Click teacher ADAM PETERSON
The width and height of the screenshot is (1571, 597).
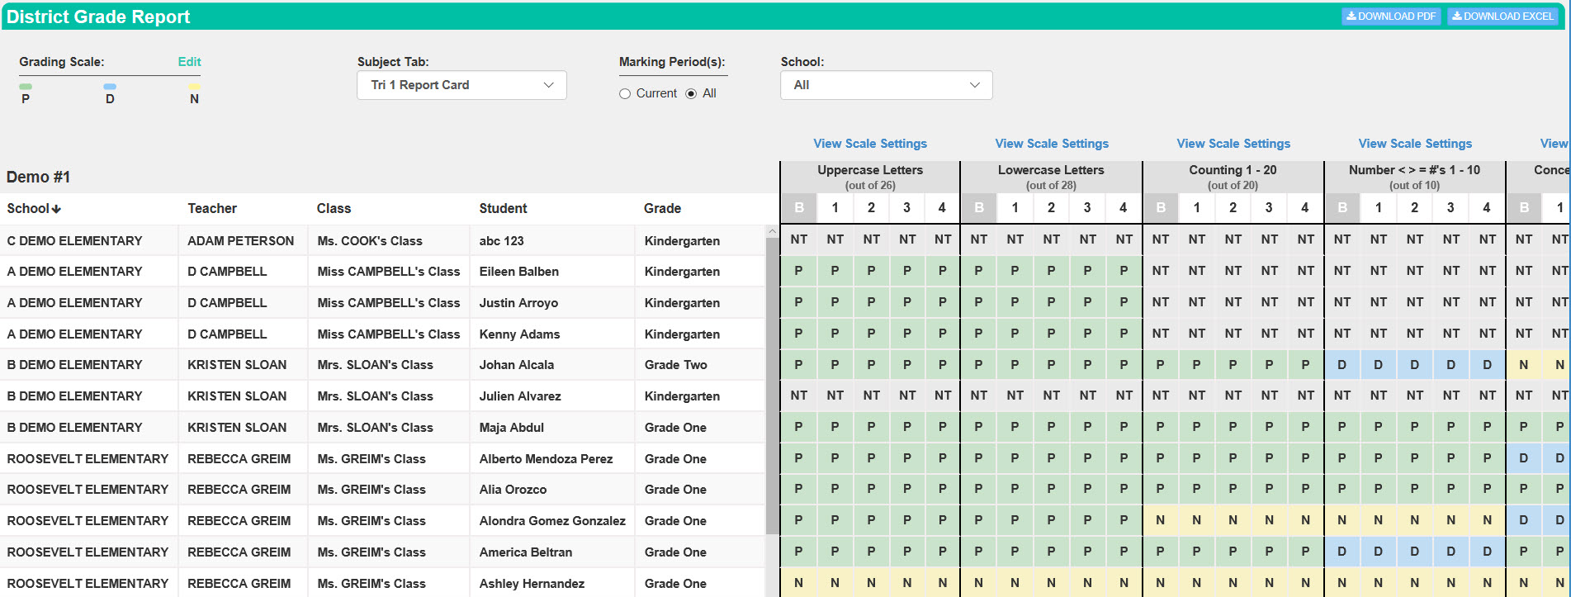pyautogui.click(x=240, y=241)
